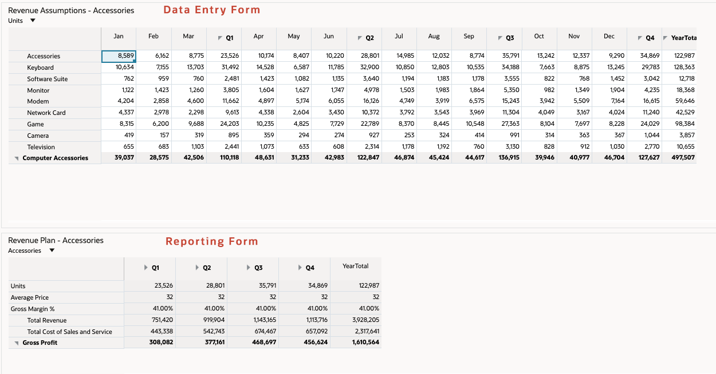Select the Keyboard row header

[x=55, y=67]
